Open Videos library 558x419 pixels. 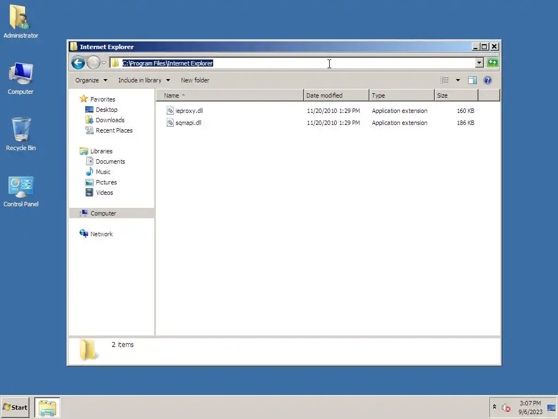click(104, 193)
